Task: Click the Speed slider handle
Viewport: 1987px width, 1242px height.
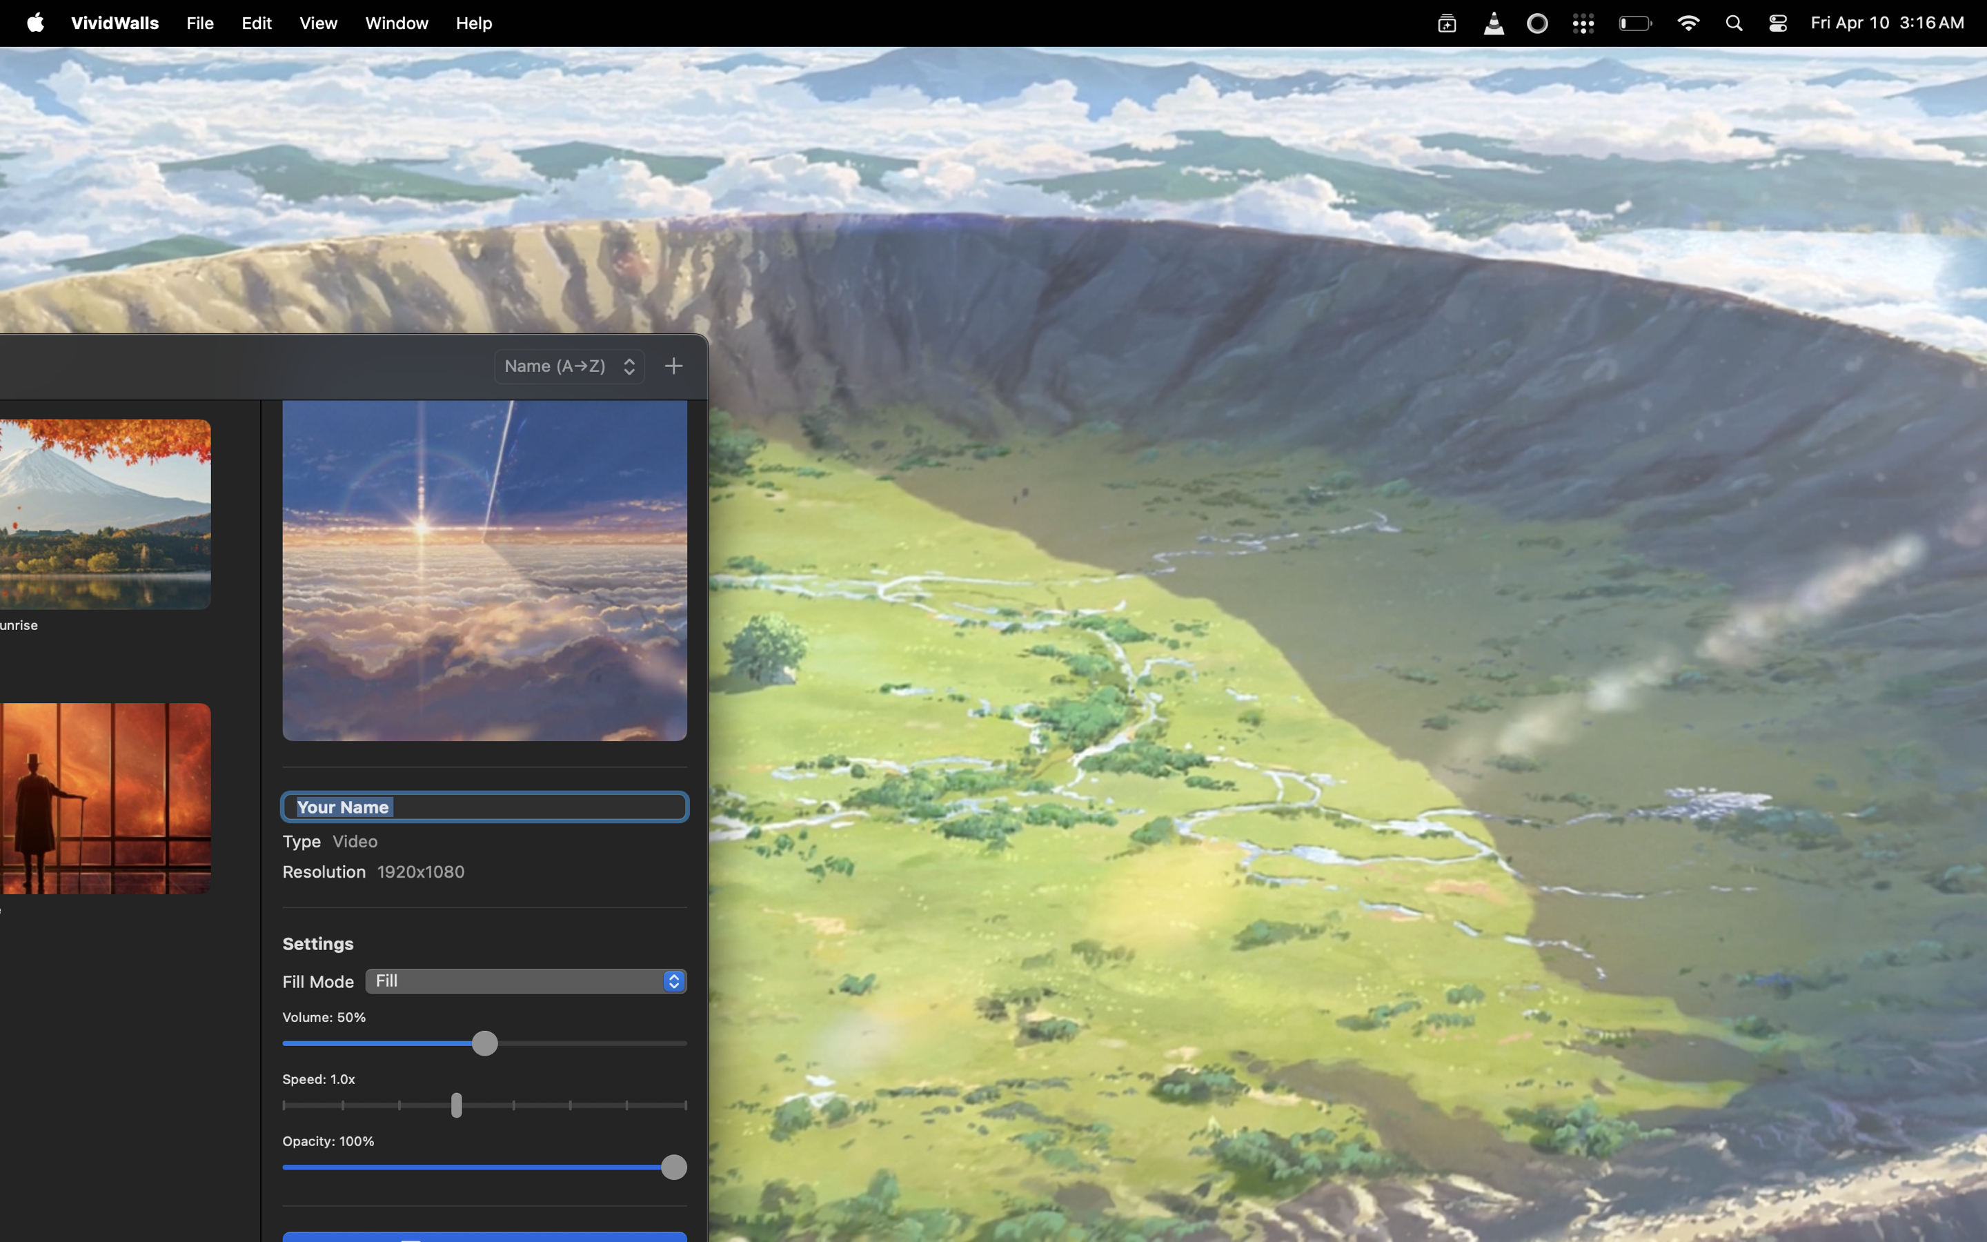Action: pyautogui.click(x=457, y=1105)
